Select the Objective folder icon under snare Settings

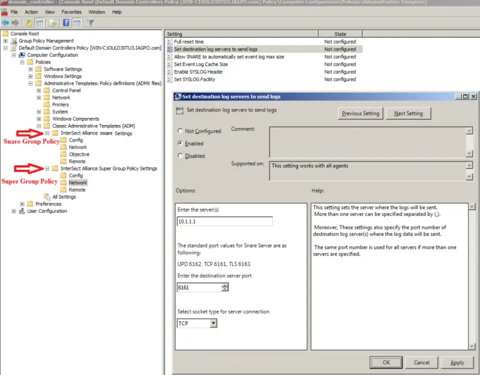63,154
